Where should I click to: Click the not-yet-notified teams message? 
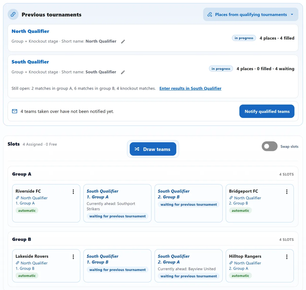click(x=67, y=111)
